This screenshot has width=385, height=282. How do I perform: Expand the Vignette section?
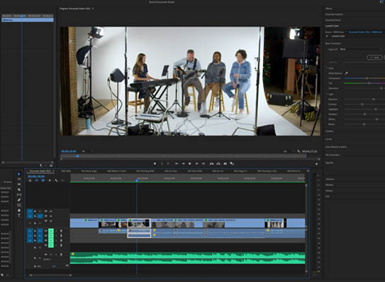click(330, 163)
